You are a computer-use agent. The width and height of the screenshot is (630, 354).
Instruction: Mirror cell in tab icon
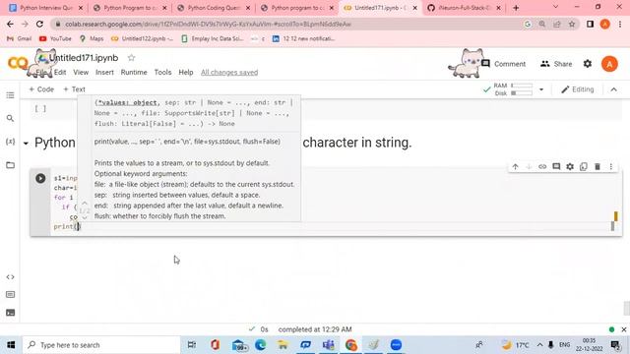pos(584,166)
